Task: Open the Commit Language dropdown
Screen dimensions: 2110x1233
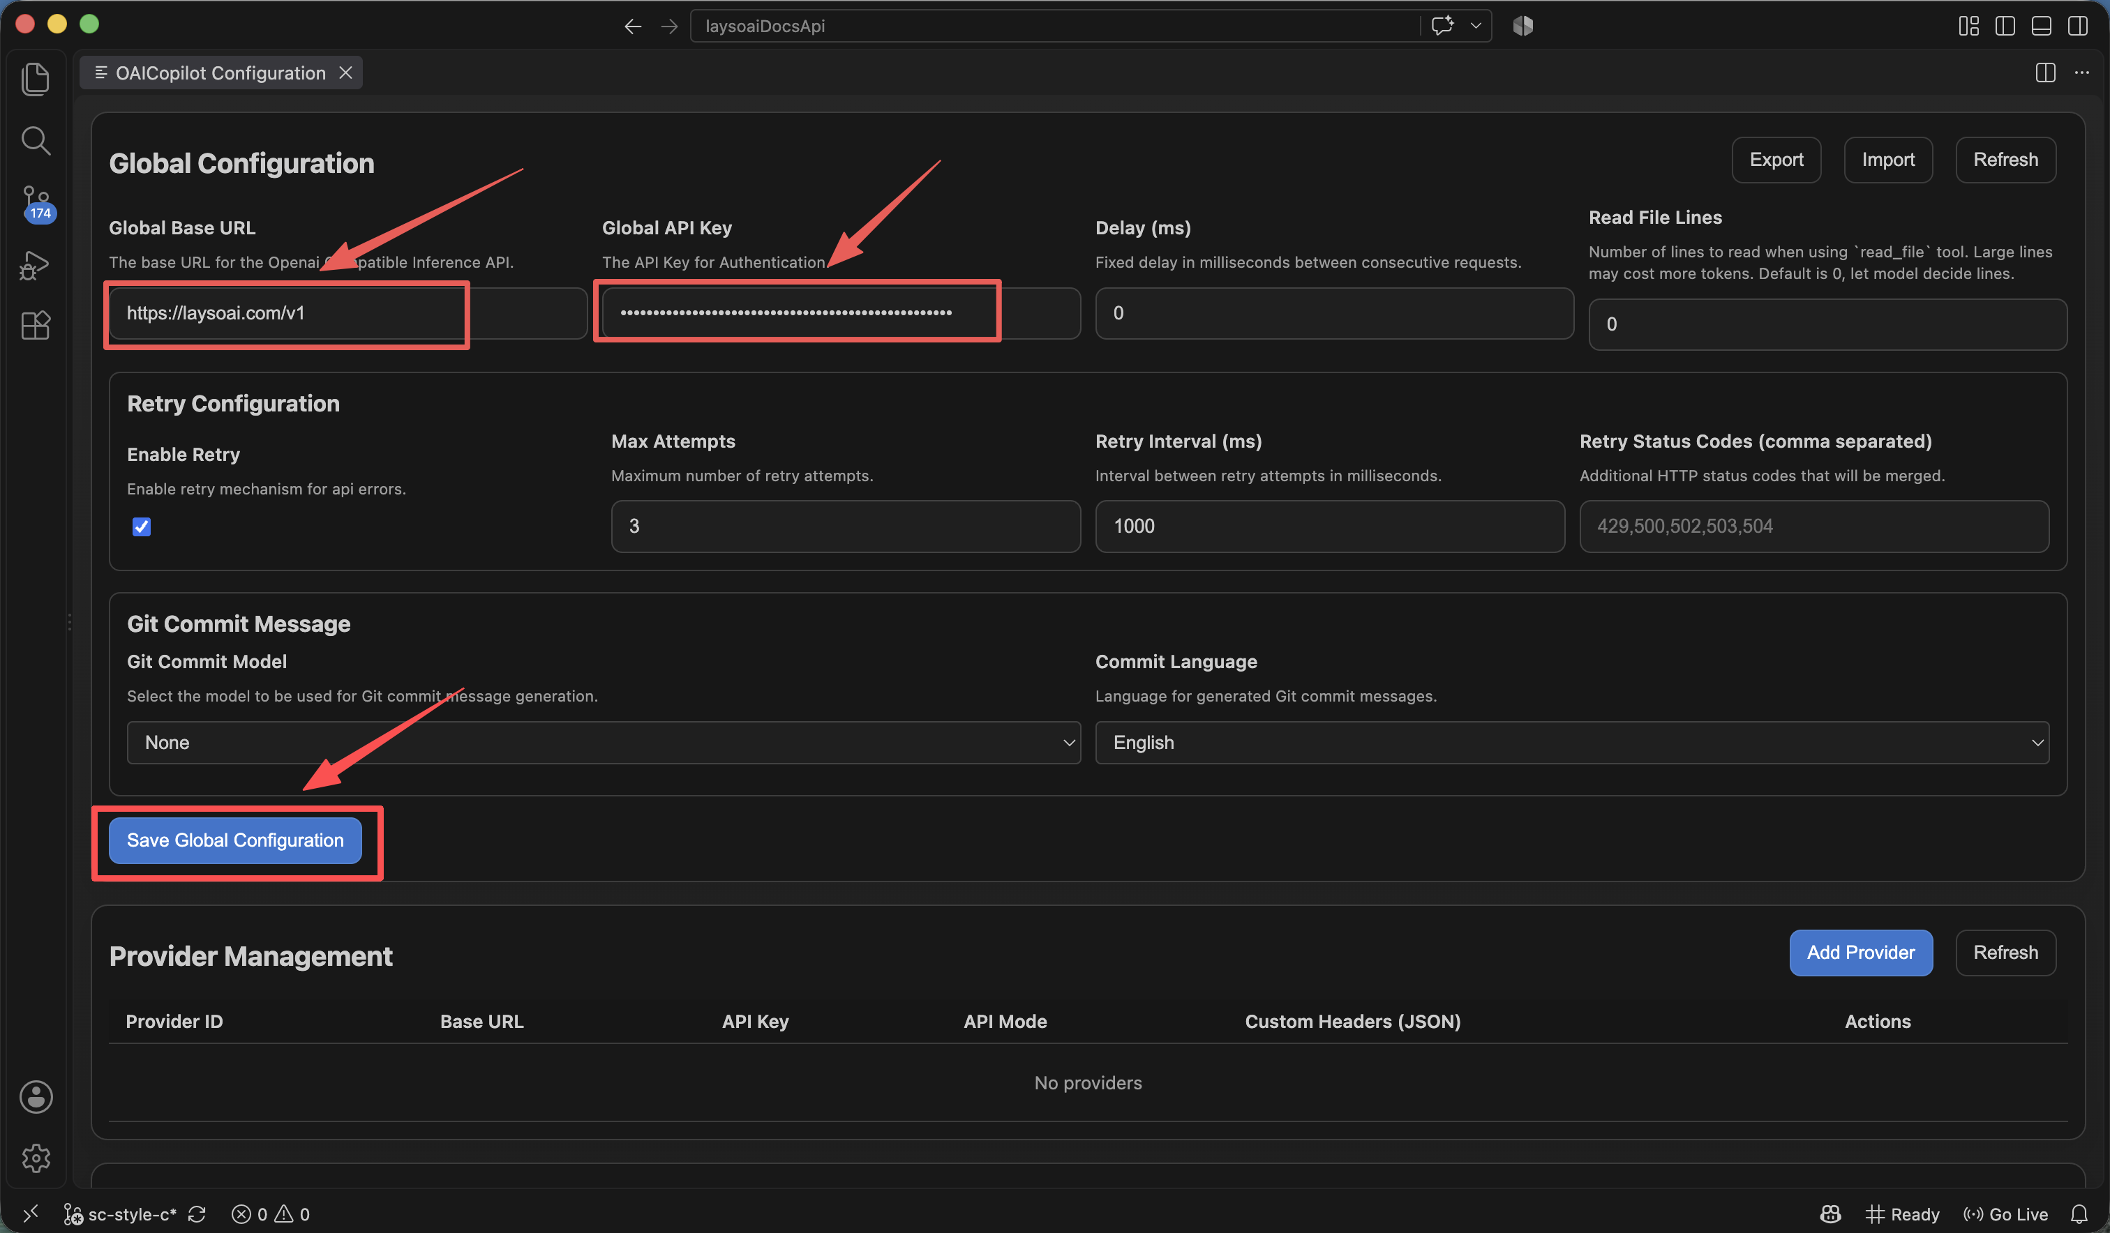Action: (1571, 743)
